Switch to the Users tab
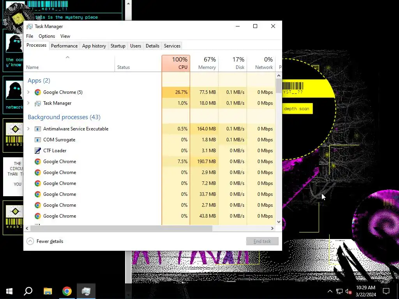This screenshot has width=399, height=299. coord(135,46)
